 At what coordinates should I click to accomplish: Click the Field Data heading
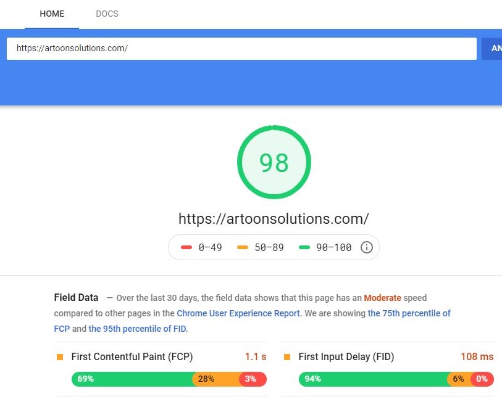[76, 298]
